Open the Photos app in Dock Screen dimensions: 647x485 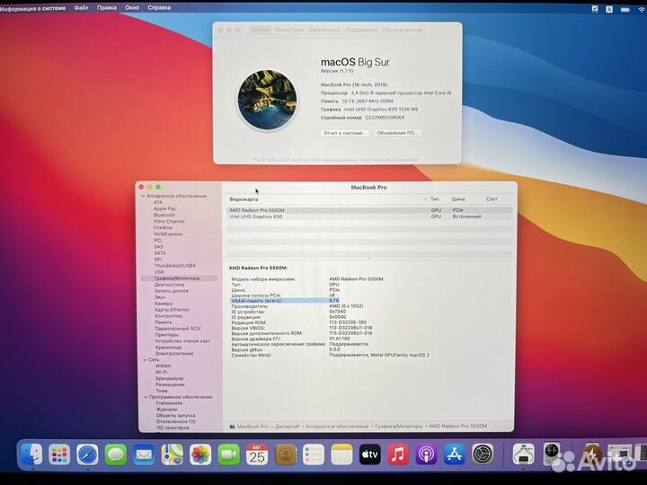[x=200, y=454]
